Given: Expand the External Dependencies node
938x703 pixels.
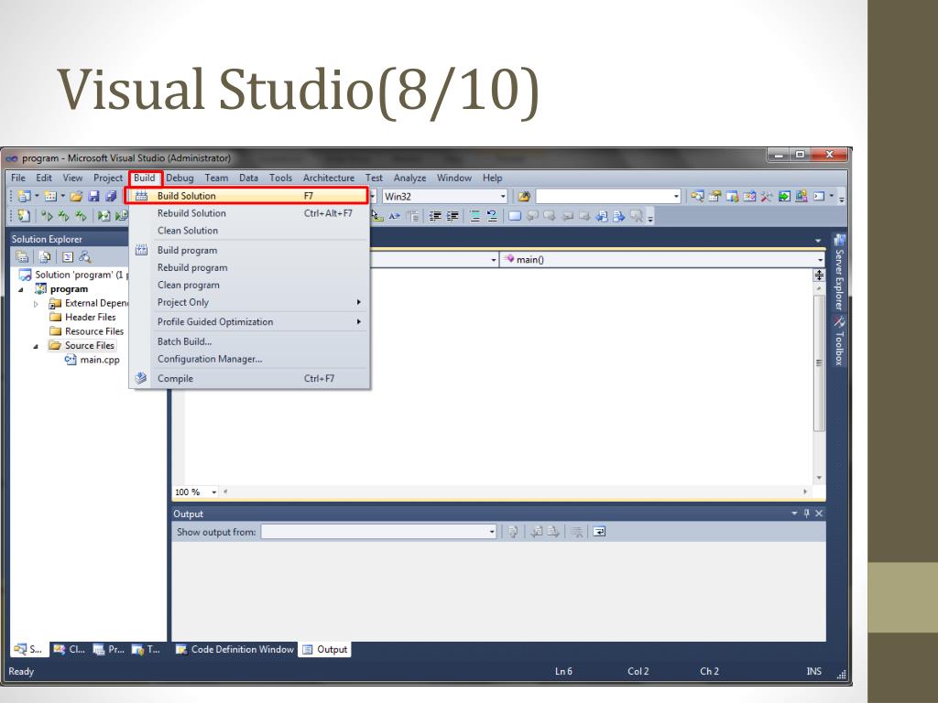Looking at the screenshot, I should 36,304.
